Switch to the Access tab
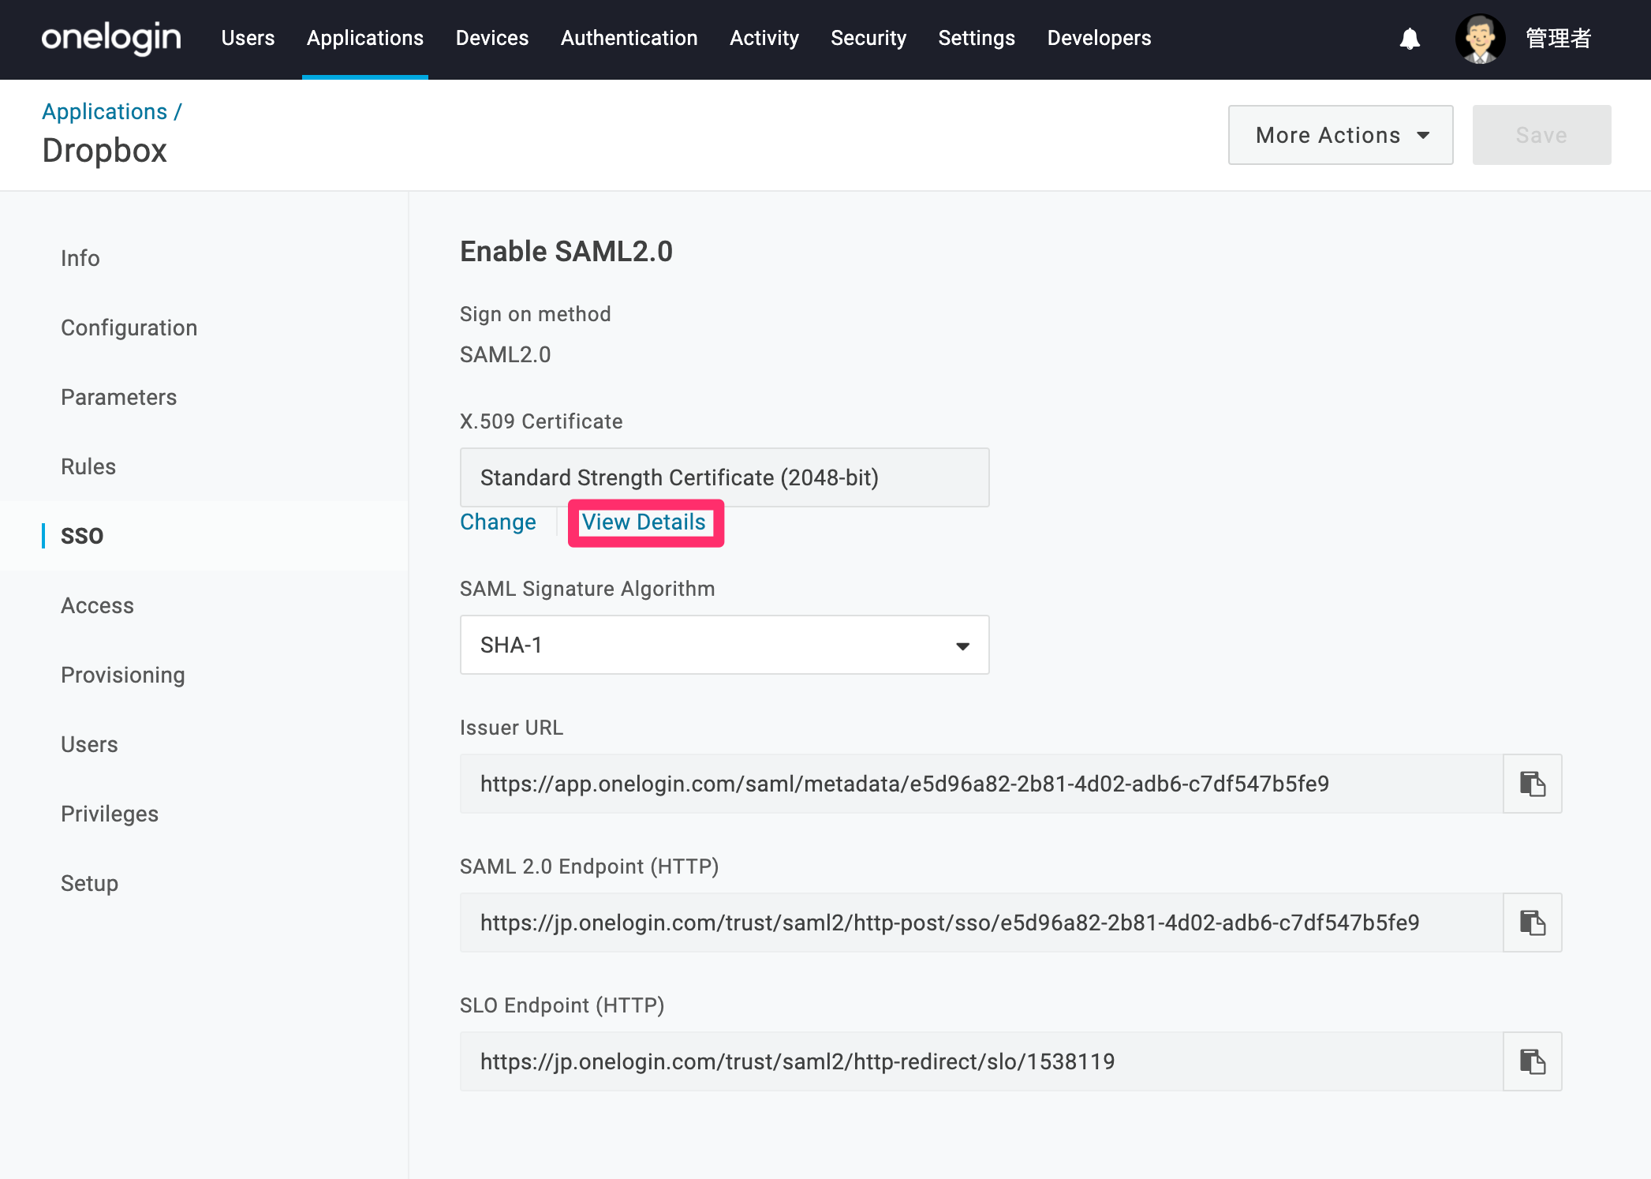The width and height of the screenshot is (1651, 1179). coord(98,605)
